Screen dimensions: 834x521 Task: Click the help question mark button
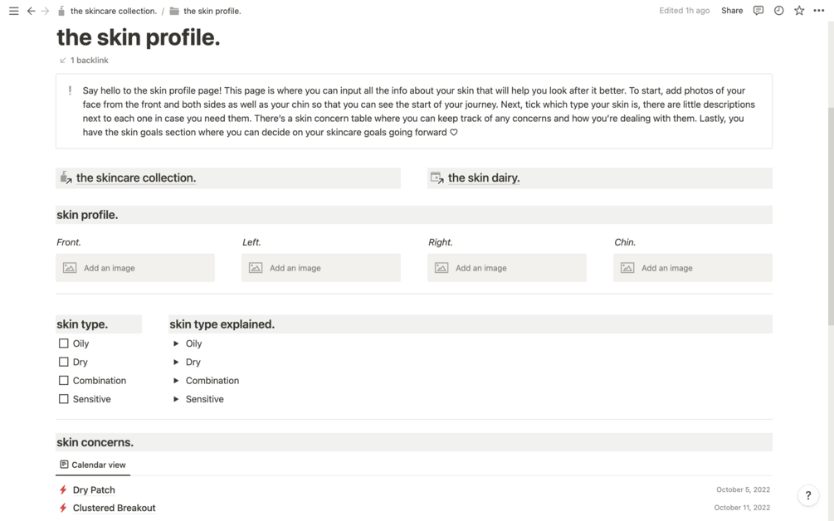(x=807, y=495)
